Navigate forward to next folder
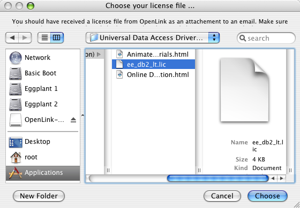 tap(25, 37)
